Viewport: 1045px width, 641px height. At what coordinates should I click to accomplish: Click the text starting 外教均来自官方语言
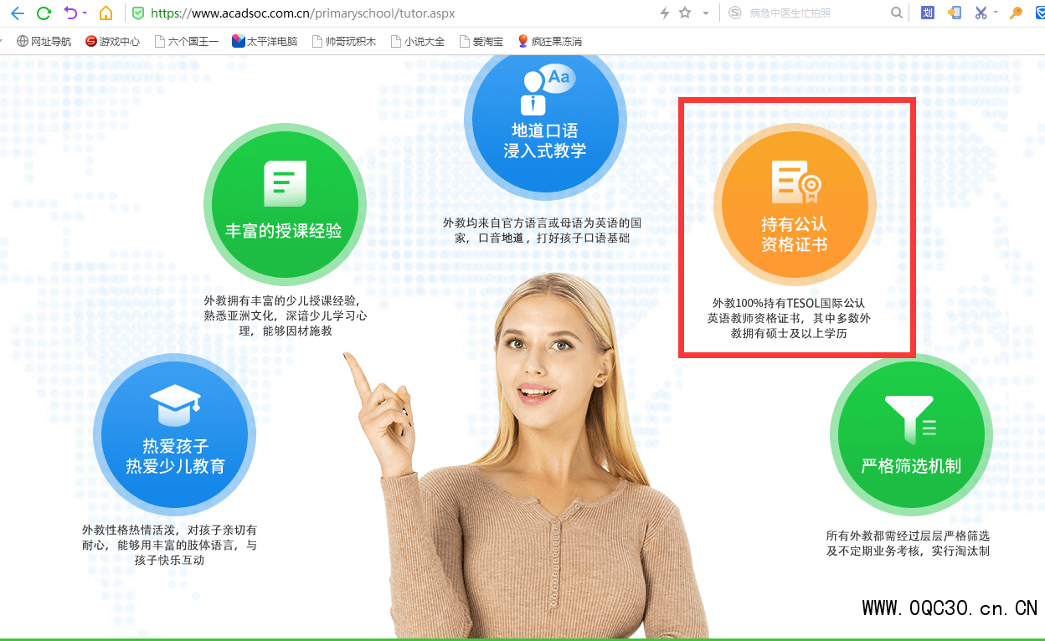point(543,231)
